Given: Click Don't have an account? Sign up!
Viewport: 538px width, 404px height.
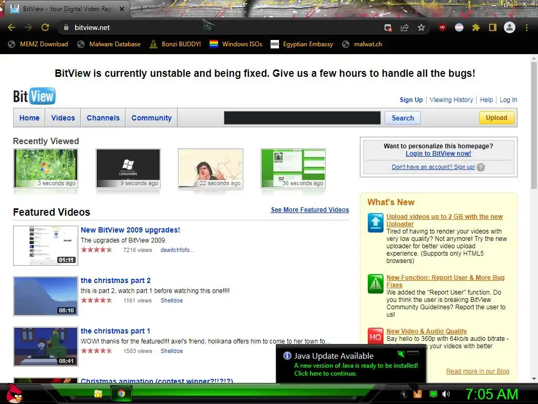Looking at the screenshot, I should (433, 167).
